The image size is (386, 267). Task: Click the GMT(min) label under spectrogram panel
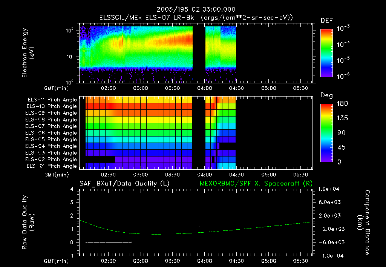point(57,88)
